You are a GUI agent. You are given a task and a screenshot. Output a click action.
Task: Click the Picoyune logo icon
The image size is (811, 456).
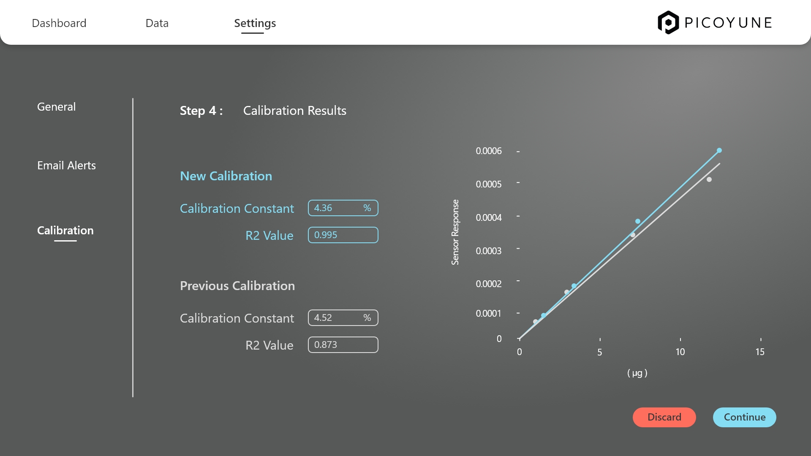coord(668,22)
